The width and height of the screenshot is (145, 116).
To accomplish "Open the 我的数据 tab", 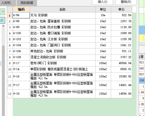I will click(x=27, y=3).
